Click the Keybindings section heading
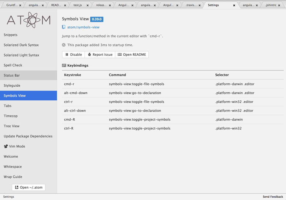 tap(78, 65)
